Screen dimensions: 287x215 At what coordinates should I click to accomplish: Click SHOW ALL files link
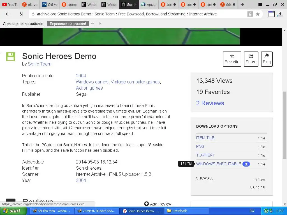click(x=205, y=178)
